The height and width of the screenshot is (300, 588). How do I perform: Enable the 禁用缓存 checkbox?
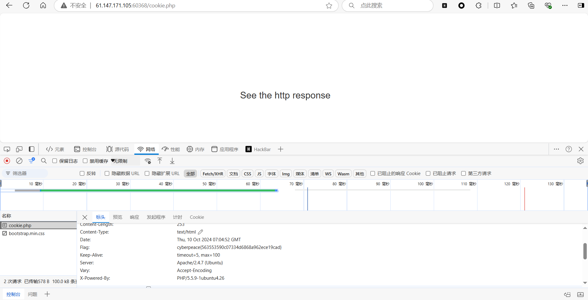(85, 161)
